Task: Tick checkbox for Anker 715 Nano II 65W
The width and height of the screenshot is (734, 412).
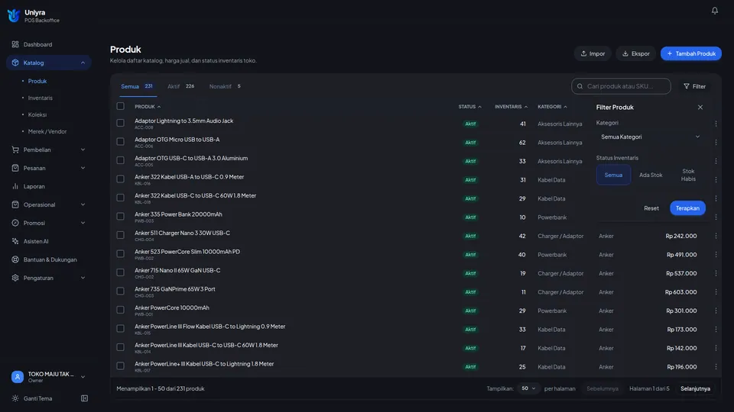Action: [x=120, y=272]
